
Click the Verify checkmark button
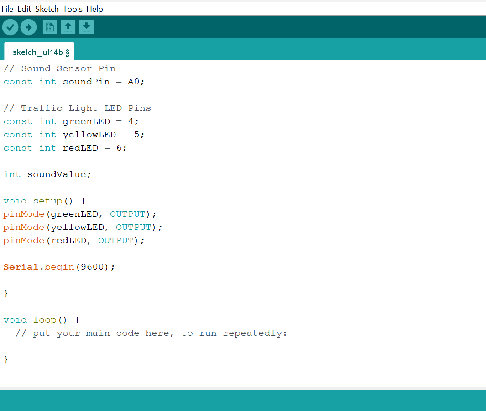pyautogui.click(x=10, y=27)
